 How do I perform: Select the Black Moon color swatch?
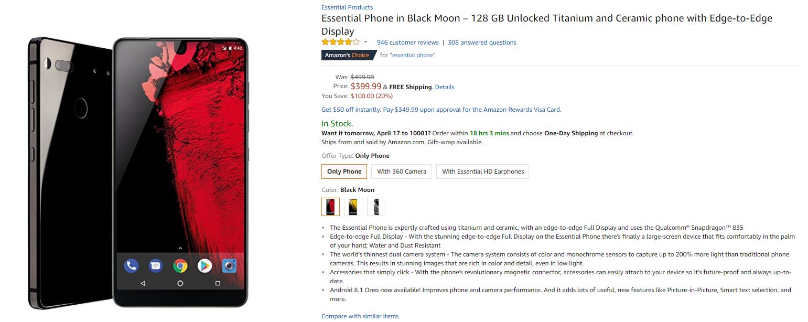point(330,207)
